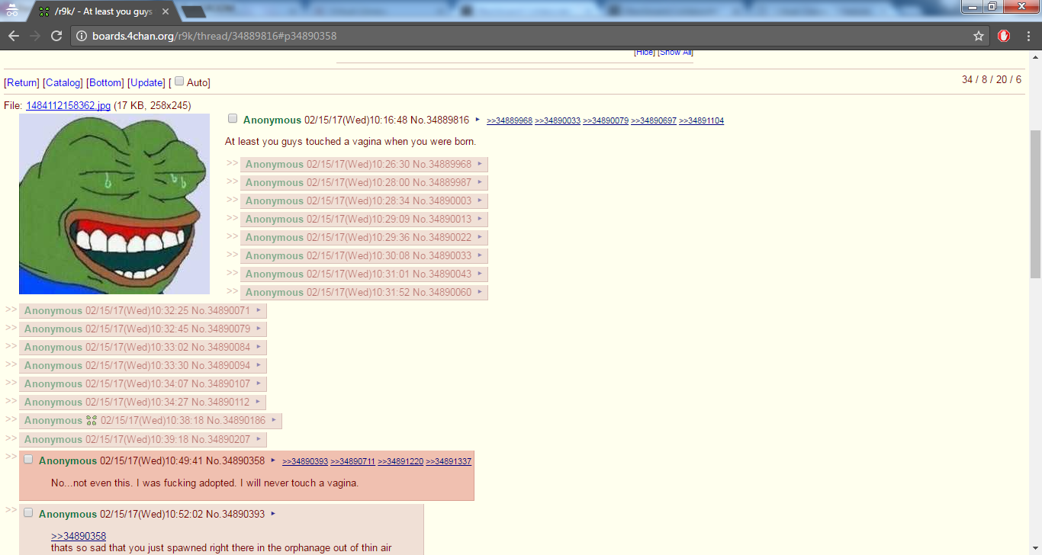
Task: Click the hidden post stub No.34890071
Action: point(143,310)
